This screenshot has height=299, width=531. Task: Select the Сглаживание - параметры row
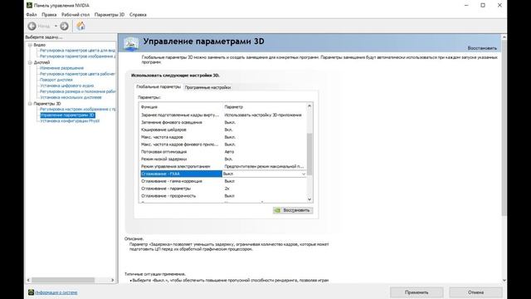point(223,189)
